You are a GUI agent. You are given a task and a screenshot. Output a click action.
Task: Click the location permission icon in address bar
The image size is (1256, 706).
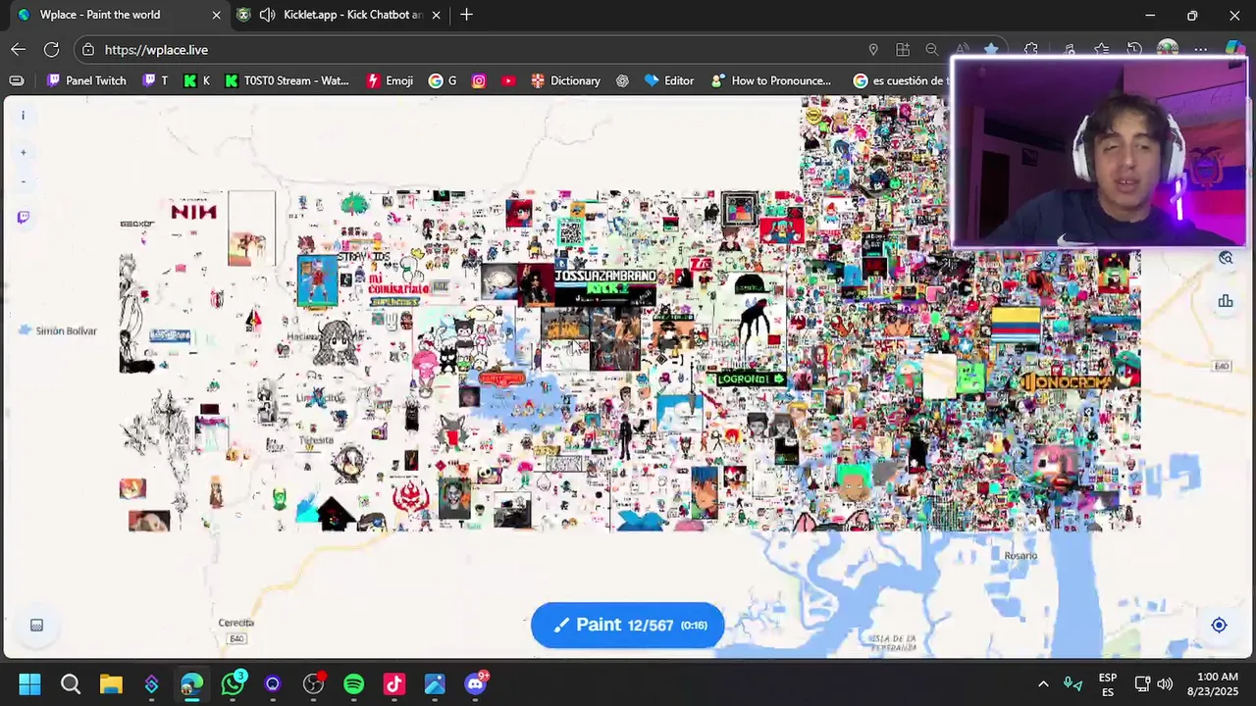[872, 49]
